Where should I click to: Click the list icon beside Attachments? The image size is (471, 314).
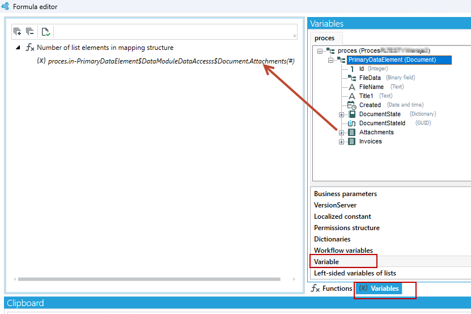point(352,132)
